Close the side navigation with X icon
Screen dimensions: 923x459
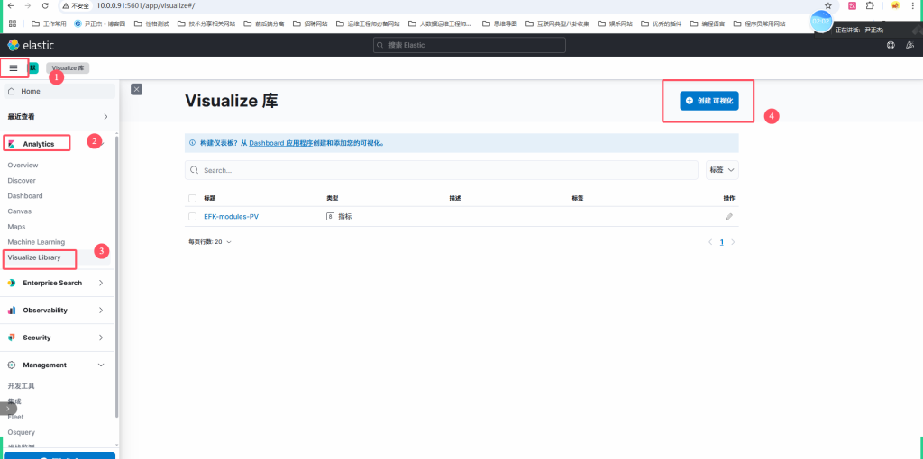[136, 89]
